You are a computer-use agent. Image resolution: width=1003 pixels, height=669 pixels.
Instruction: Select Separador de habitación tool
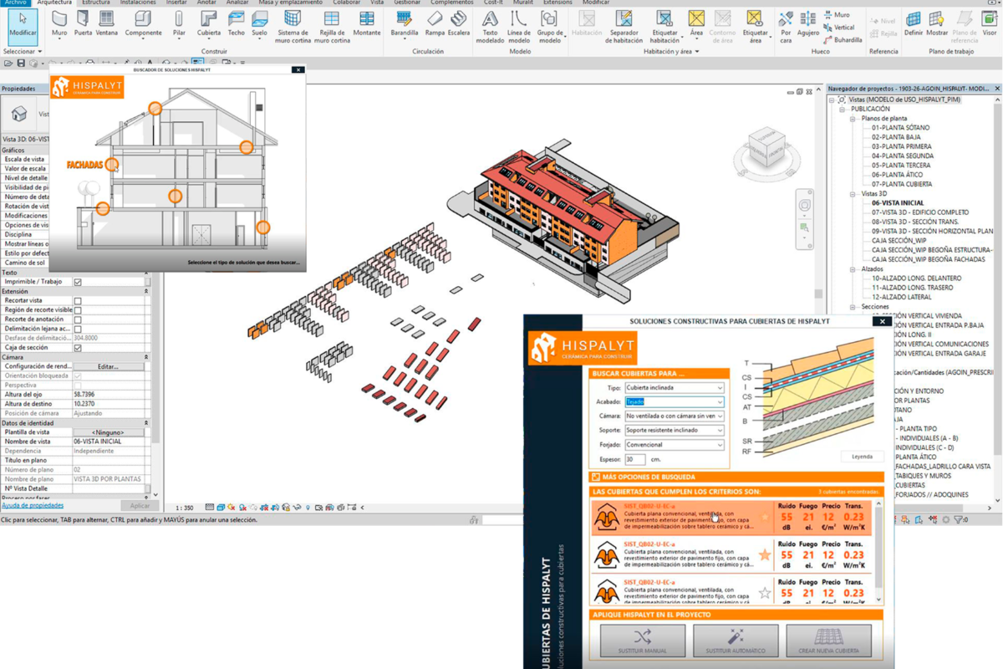tap(624, 26)
